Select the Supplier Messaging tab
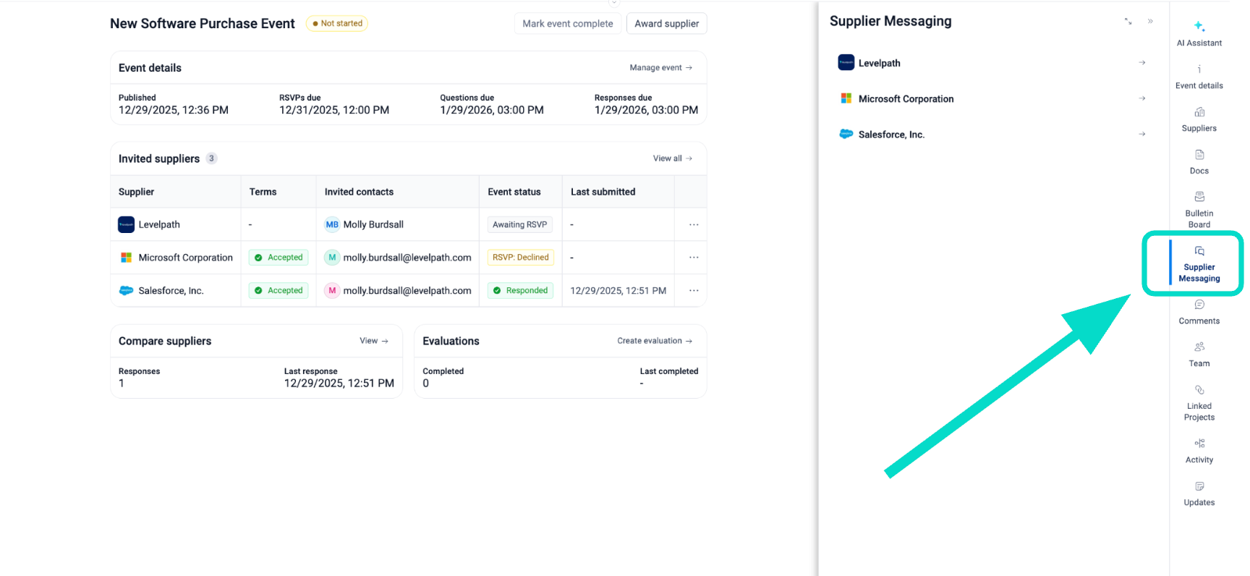The width and height of the screenshot is (1250, 576). [x=1199, y=263]
